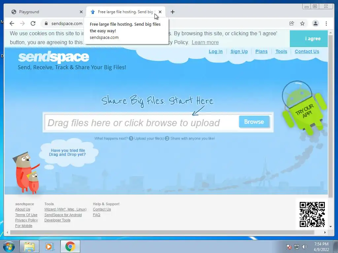The height and width of the screenshot is (253, 338).
Task: Click the Try Our App android robot
Action: [304, 108]
